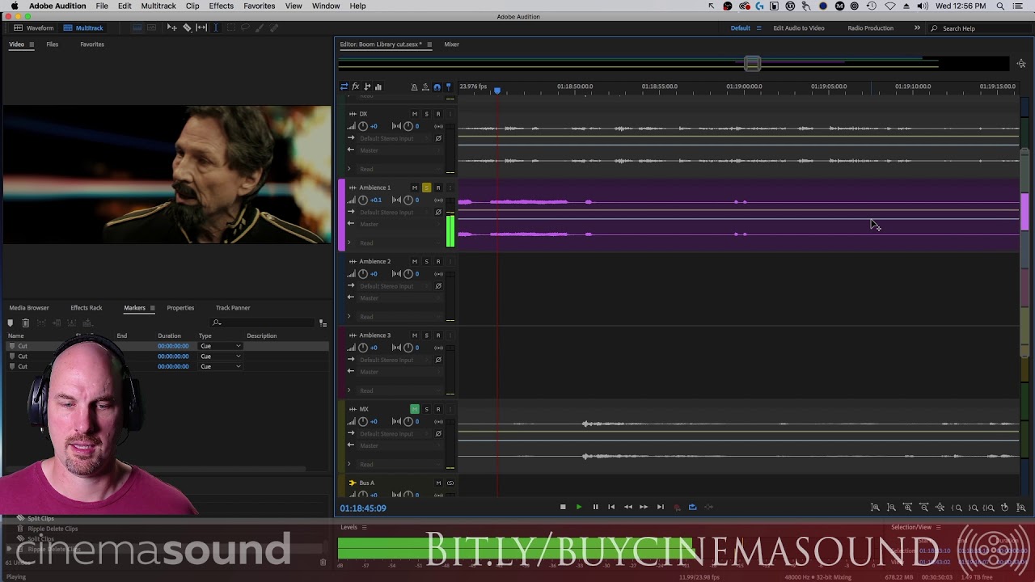Click the timeline zoom navigator handle
The width and height of the screenshot is (1035, 582).
[752, 64]
